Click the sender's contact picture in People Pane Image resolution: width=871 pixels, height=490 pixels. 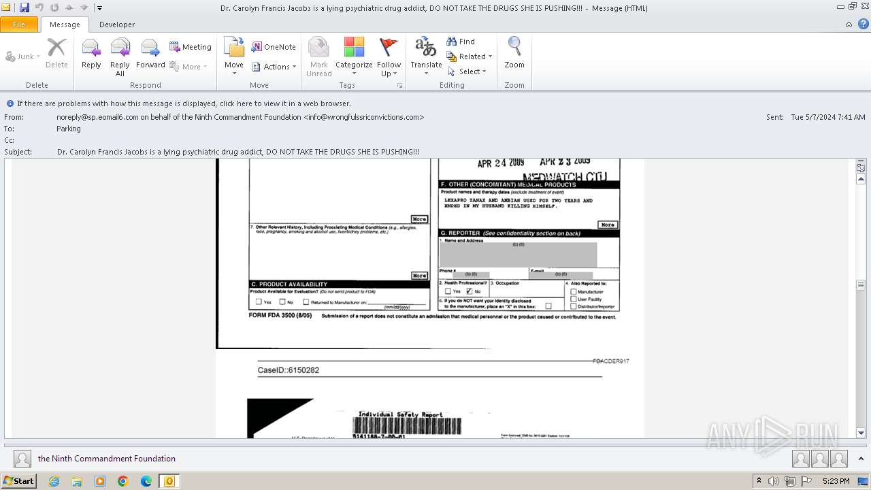pos(22,459)
